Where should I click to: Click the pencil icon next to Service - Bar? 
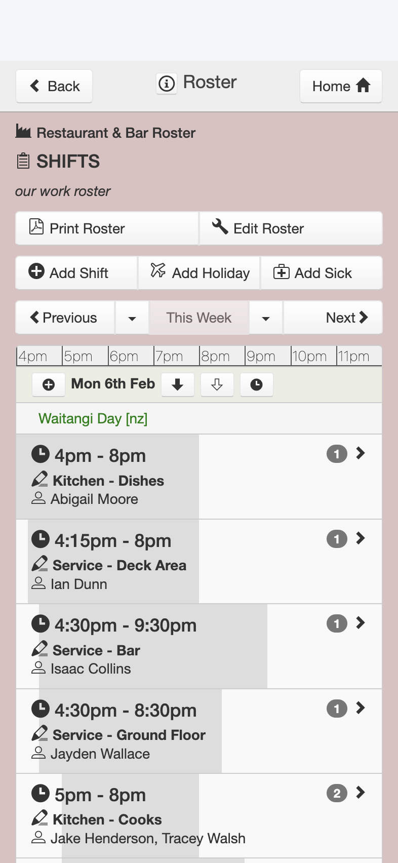(x=39, y=649)
